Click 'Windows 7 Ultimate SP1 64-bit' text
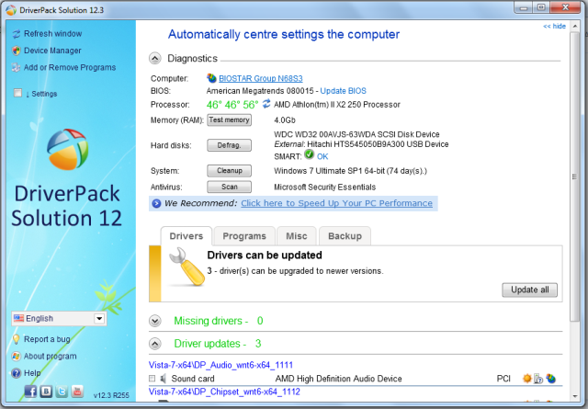 pyautogui.click(x=329, y=171)
